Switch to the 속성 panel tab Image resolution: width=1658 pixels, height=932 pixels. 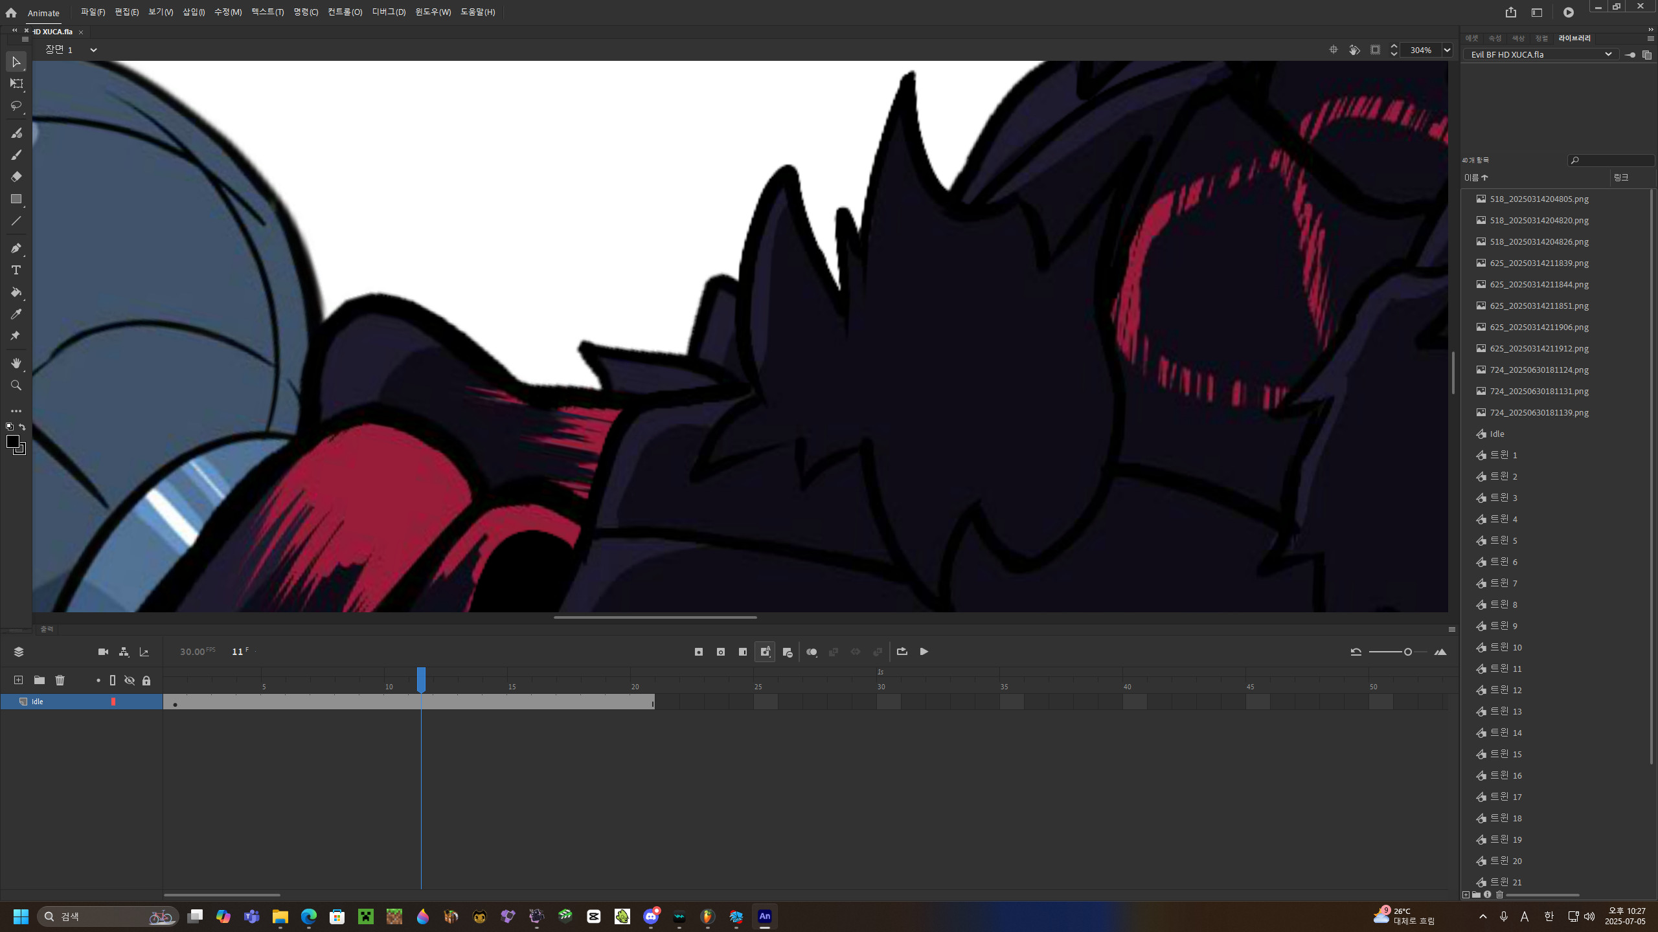(1494, 38)
